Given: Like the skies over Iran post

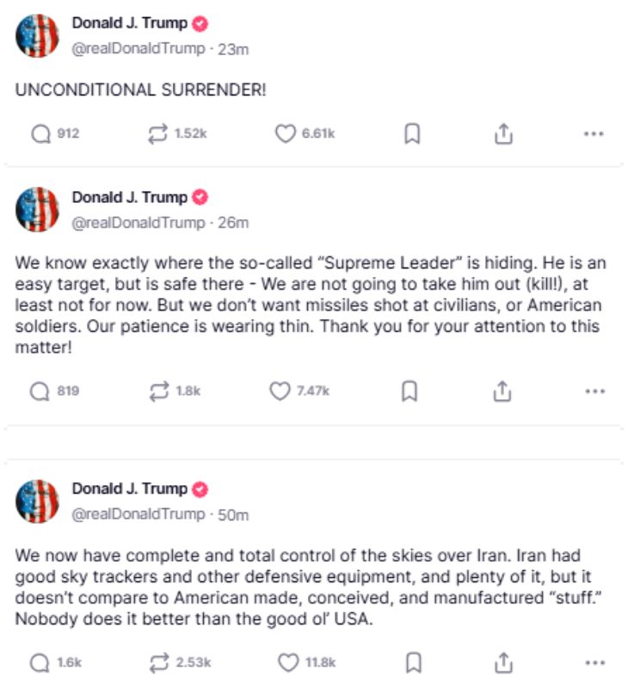Looking at the screenshot, I should click(x=289, y=662).
